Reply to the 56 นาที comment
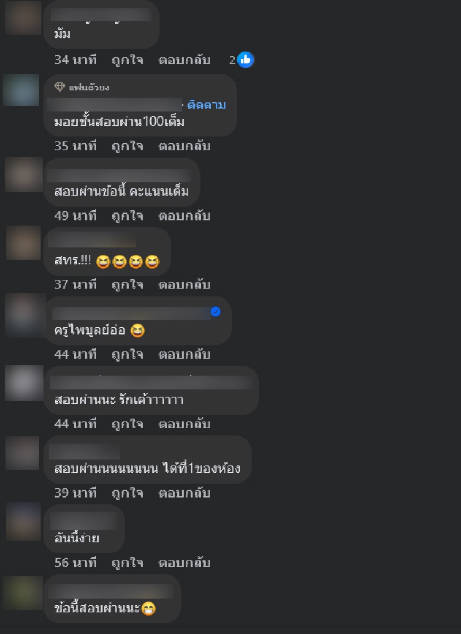461x634 pixels. point(184,563)
